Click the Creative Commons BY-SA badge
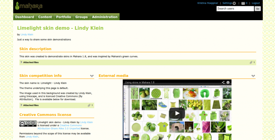The width and height of the screenshot is (275, 140). (28, 124)
